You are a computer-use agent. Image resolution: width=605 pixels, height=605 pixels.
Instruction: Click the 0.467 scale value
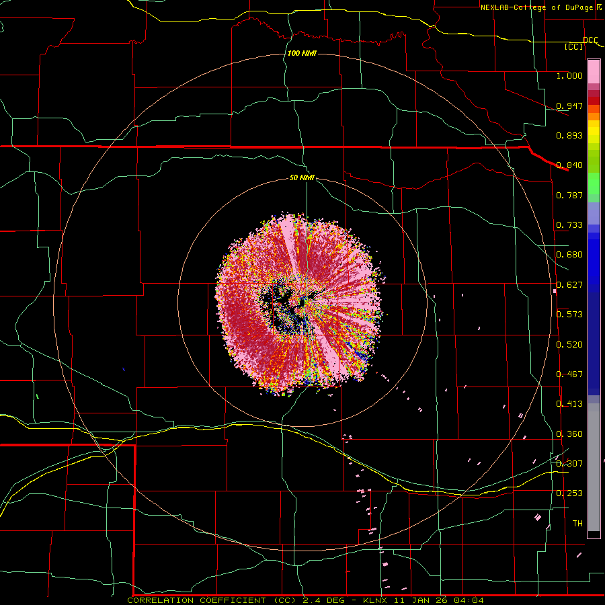tap(569, 374)
